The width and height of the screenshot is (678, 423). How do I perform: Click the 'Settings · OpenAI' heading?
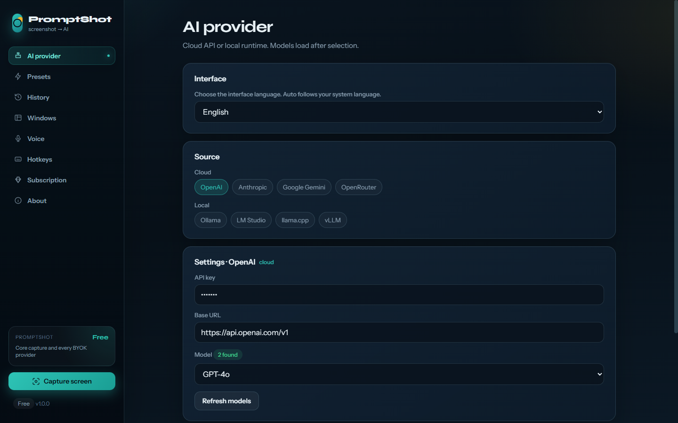225,262
